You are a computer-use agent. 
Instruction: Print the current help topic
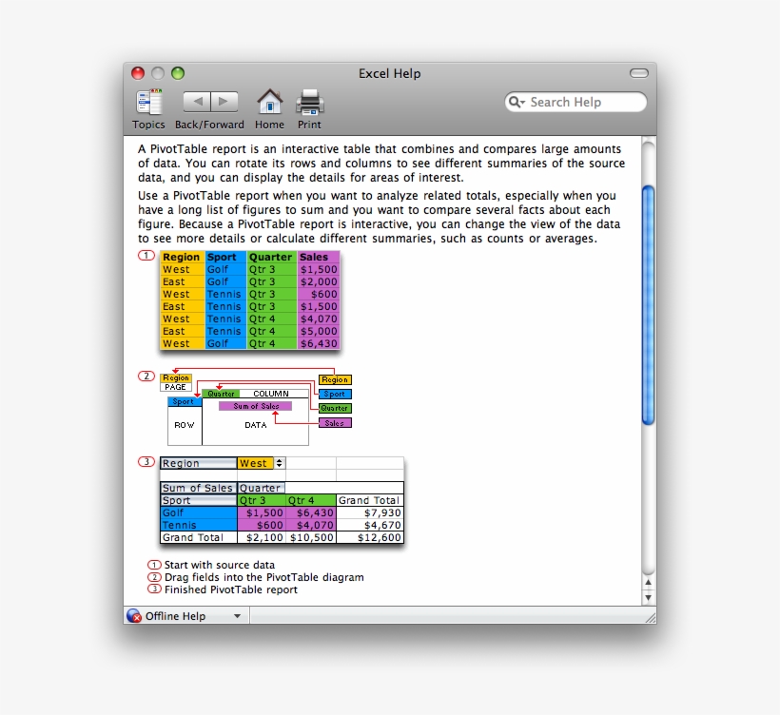(309, 102)
